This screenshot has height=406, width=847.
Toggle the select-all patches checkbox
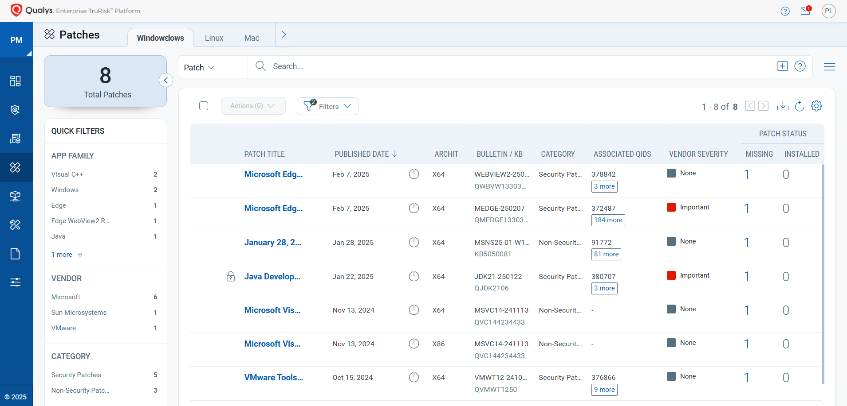204,106
